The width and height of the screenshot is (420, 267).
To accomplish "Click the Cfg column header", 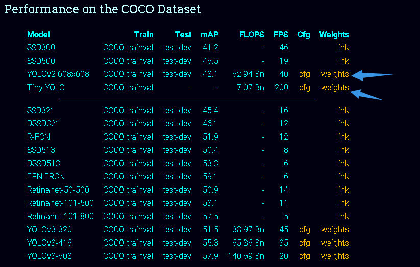I will coord(304,35).
